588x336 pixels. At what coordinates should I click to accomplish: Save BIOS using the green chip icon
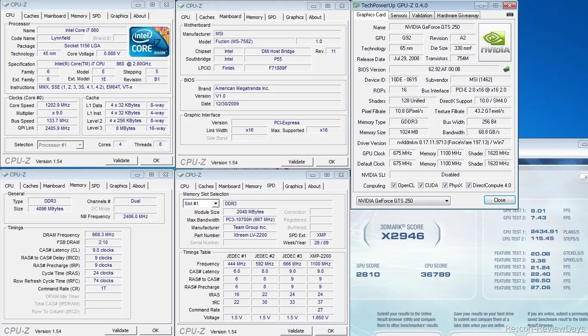click(507, 69)
